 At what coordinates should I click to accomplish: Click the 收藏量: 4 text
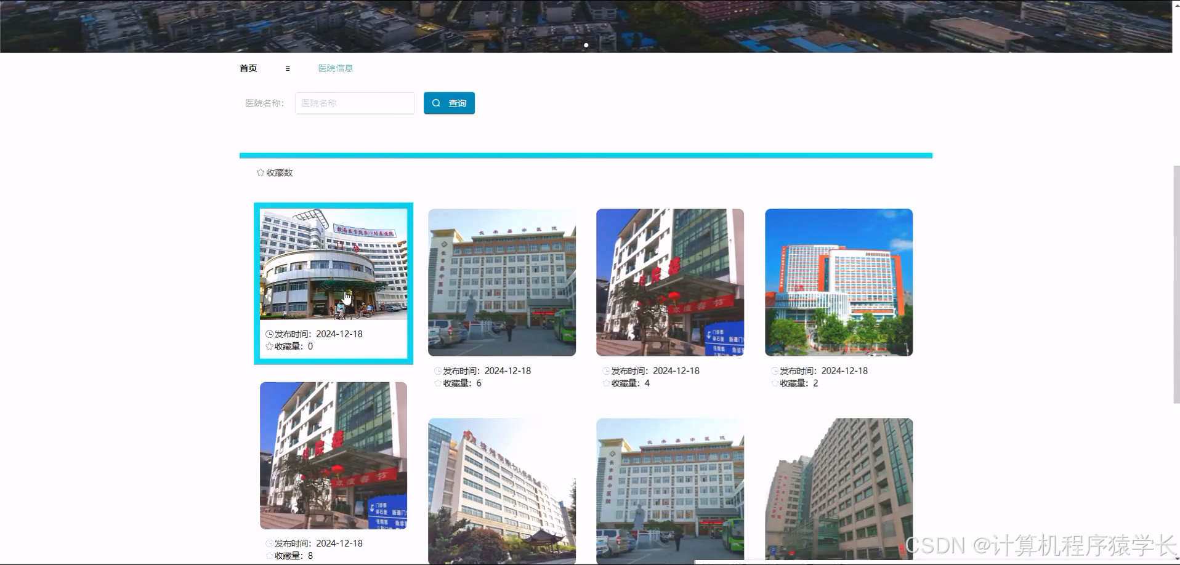pyautogui.click(x=631, y=383)
